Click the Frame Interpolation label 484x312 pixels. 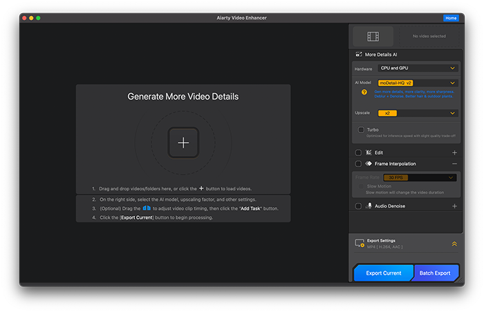pos(395,164)
